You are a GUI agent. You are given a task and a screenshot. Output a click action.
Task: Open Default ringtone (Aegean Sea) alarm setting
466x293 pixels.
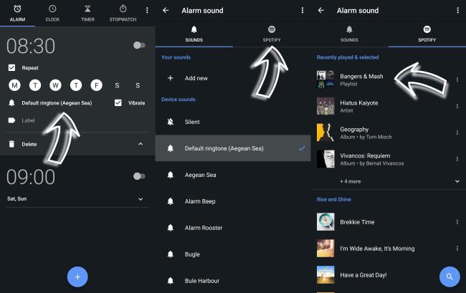pyautogui.click(x=57, y=103)
